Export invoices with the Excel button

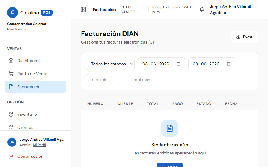[x=244, y=37]
